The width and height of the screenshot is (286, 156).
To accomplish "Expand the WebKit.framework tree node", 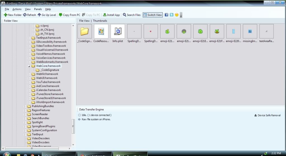I will (29, 74).
